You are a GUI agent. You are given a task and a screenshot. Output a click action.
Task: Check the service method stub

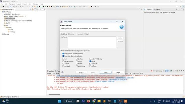[77, 61]
